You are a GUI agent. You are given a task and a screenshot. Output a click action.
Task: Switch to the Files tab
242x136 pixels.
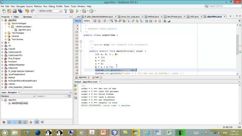pyautogui.click(x=16, y=17)
